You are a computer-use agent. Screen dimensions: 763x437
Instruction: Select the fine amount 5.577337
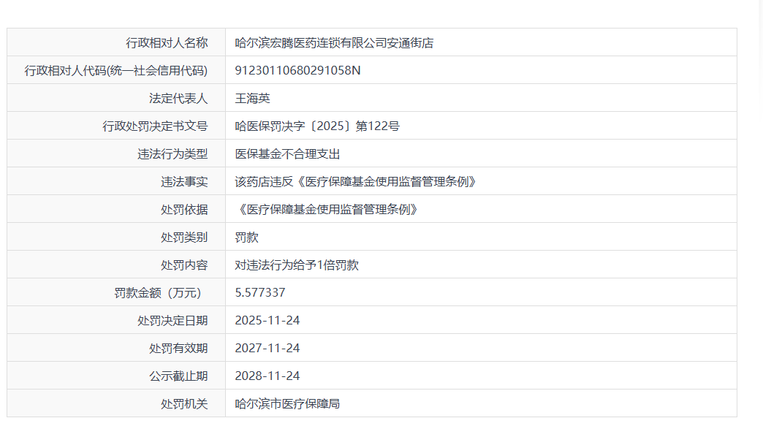coord(259,293)
